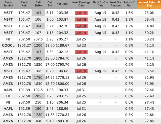Click call bid value 41.85

click(50, 115)
